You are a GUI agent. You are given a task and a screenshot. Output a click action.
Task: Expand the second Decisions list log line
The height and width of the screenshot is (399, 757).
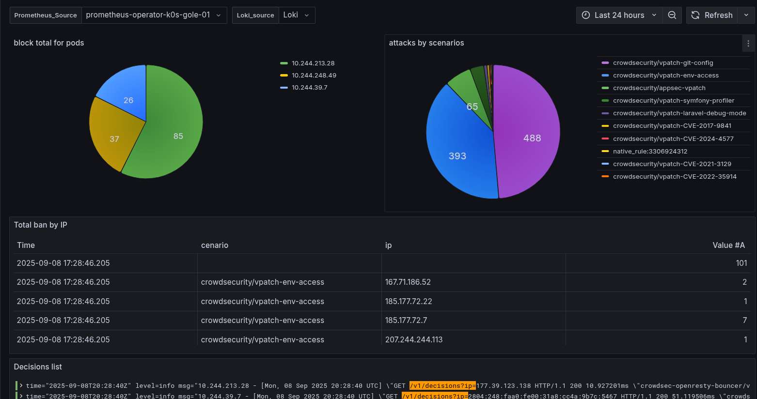pyautogui.click(x=21, y=396)
